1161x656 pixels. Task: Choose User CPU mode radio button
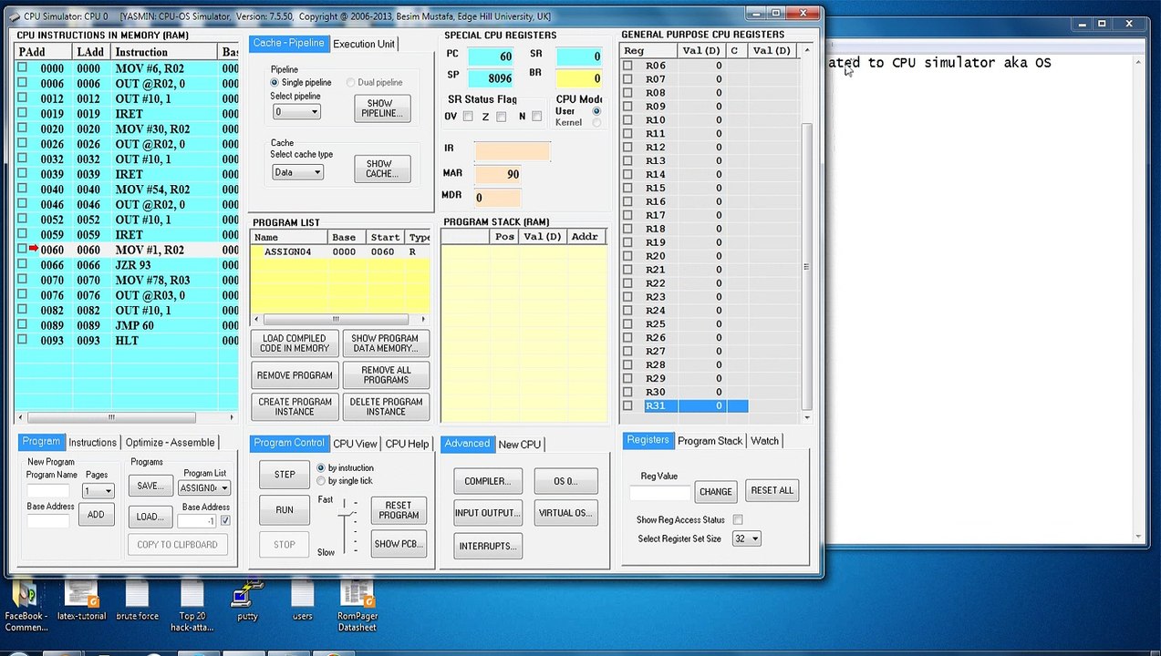pos(597,111)
